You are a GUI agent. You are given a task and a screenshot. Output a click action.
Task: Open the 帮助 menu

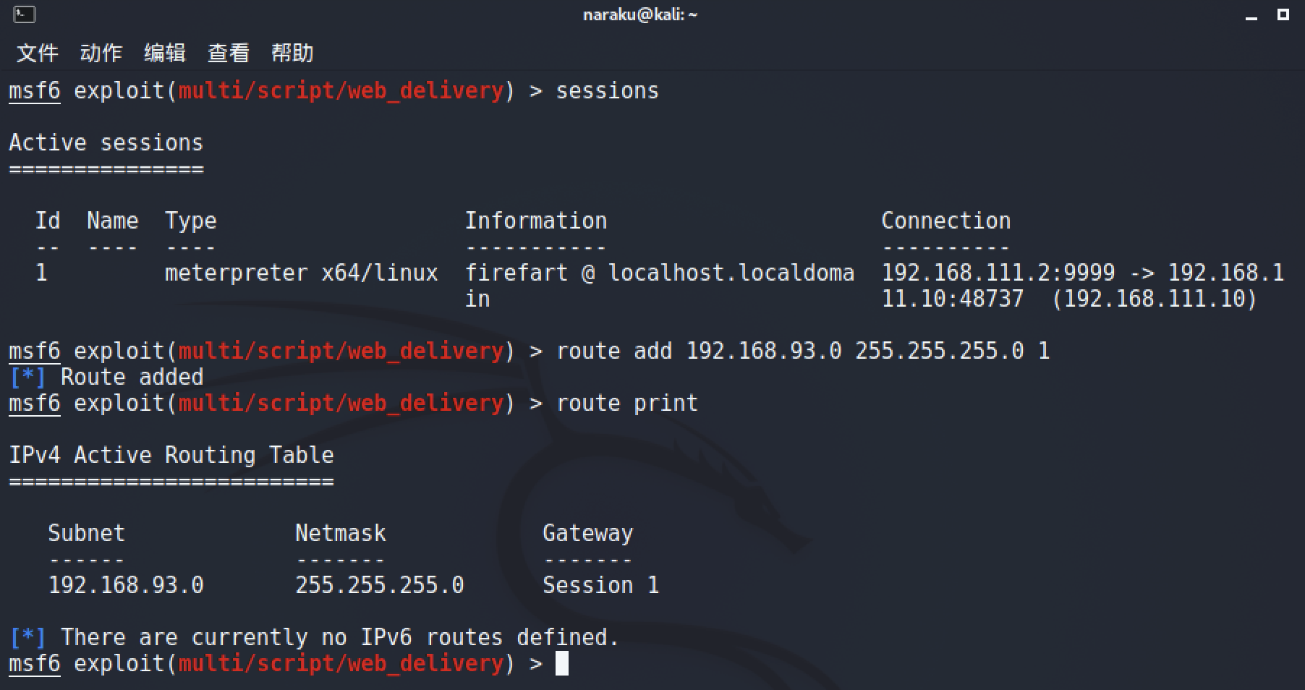pyautogui.click(x=292, y=53)
